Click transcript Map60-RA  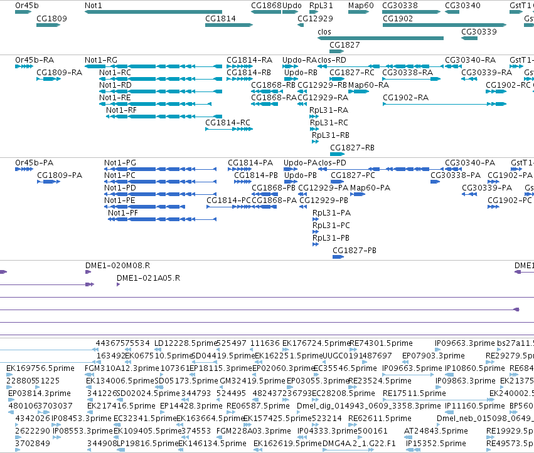pos(368,85)
